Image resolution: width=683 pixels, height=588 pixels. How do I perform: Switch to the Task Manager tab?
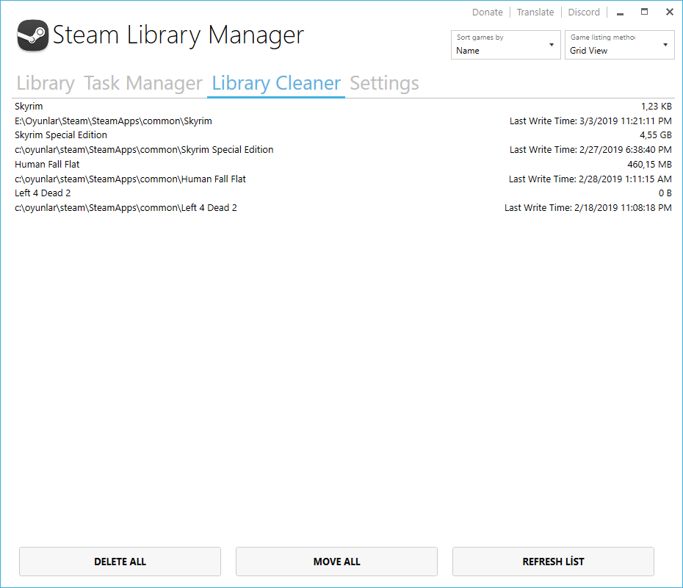tap(143, 83)
